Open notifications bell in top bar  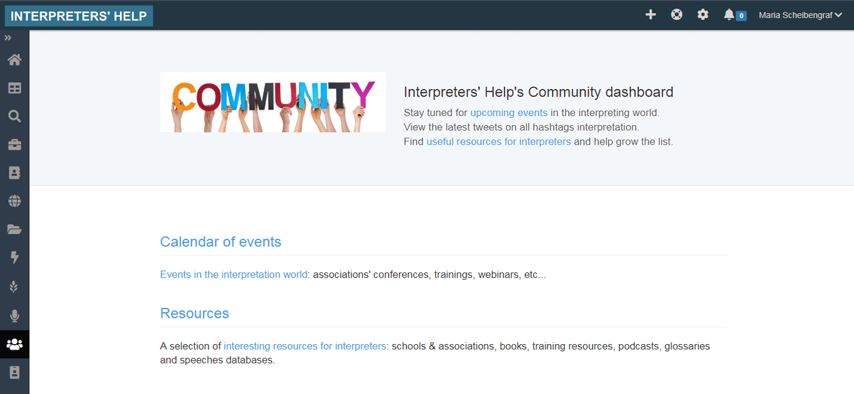point(729,14)
